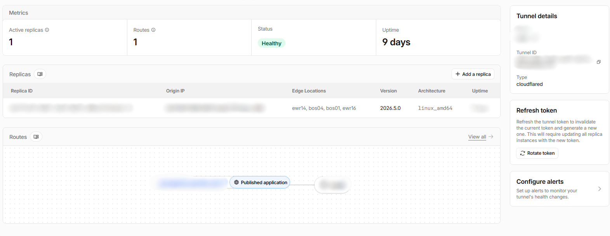Click the Tunnel details heading
610x236 pixels.
[537, 16]
